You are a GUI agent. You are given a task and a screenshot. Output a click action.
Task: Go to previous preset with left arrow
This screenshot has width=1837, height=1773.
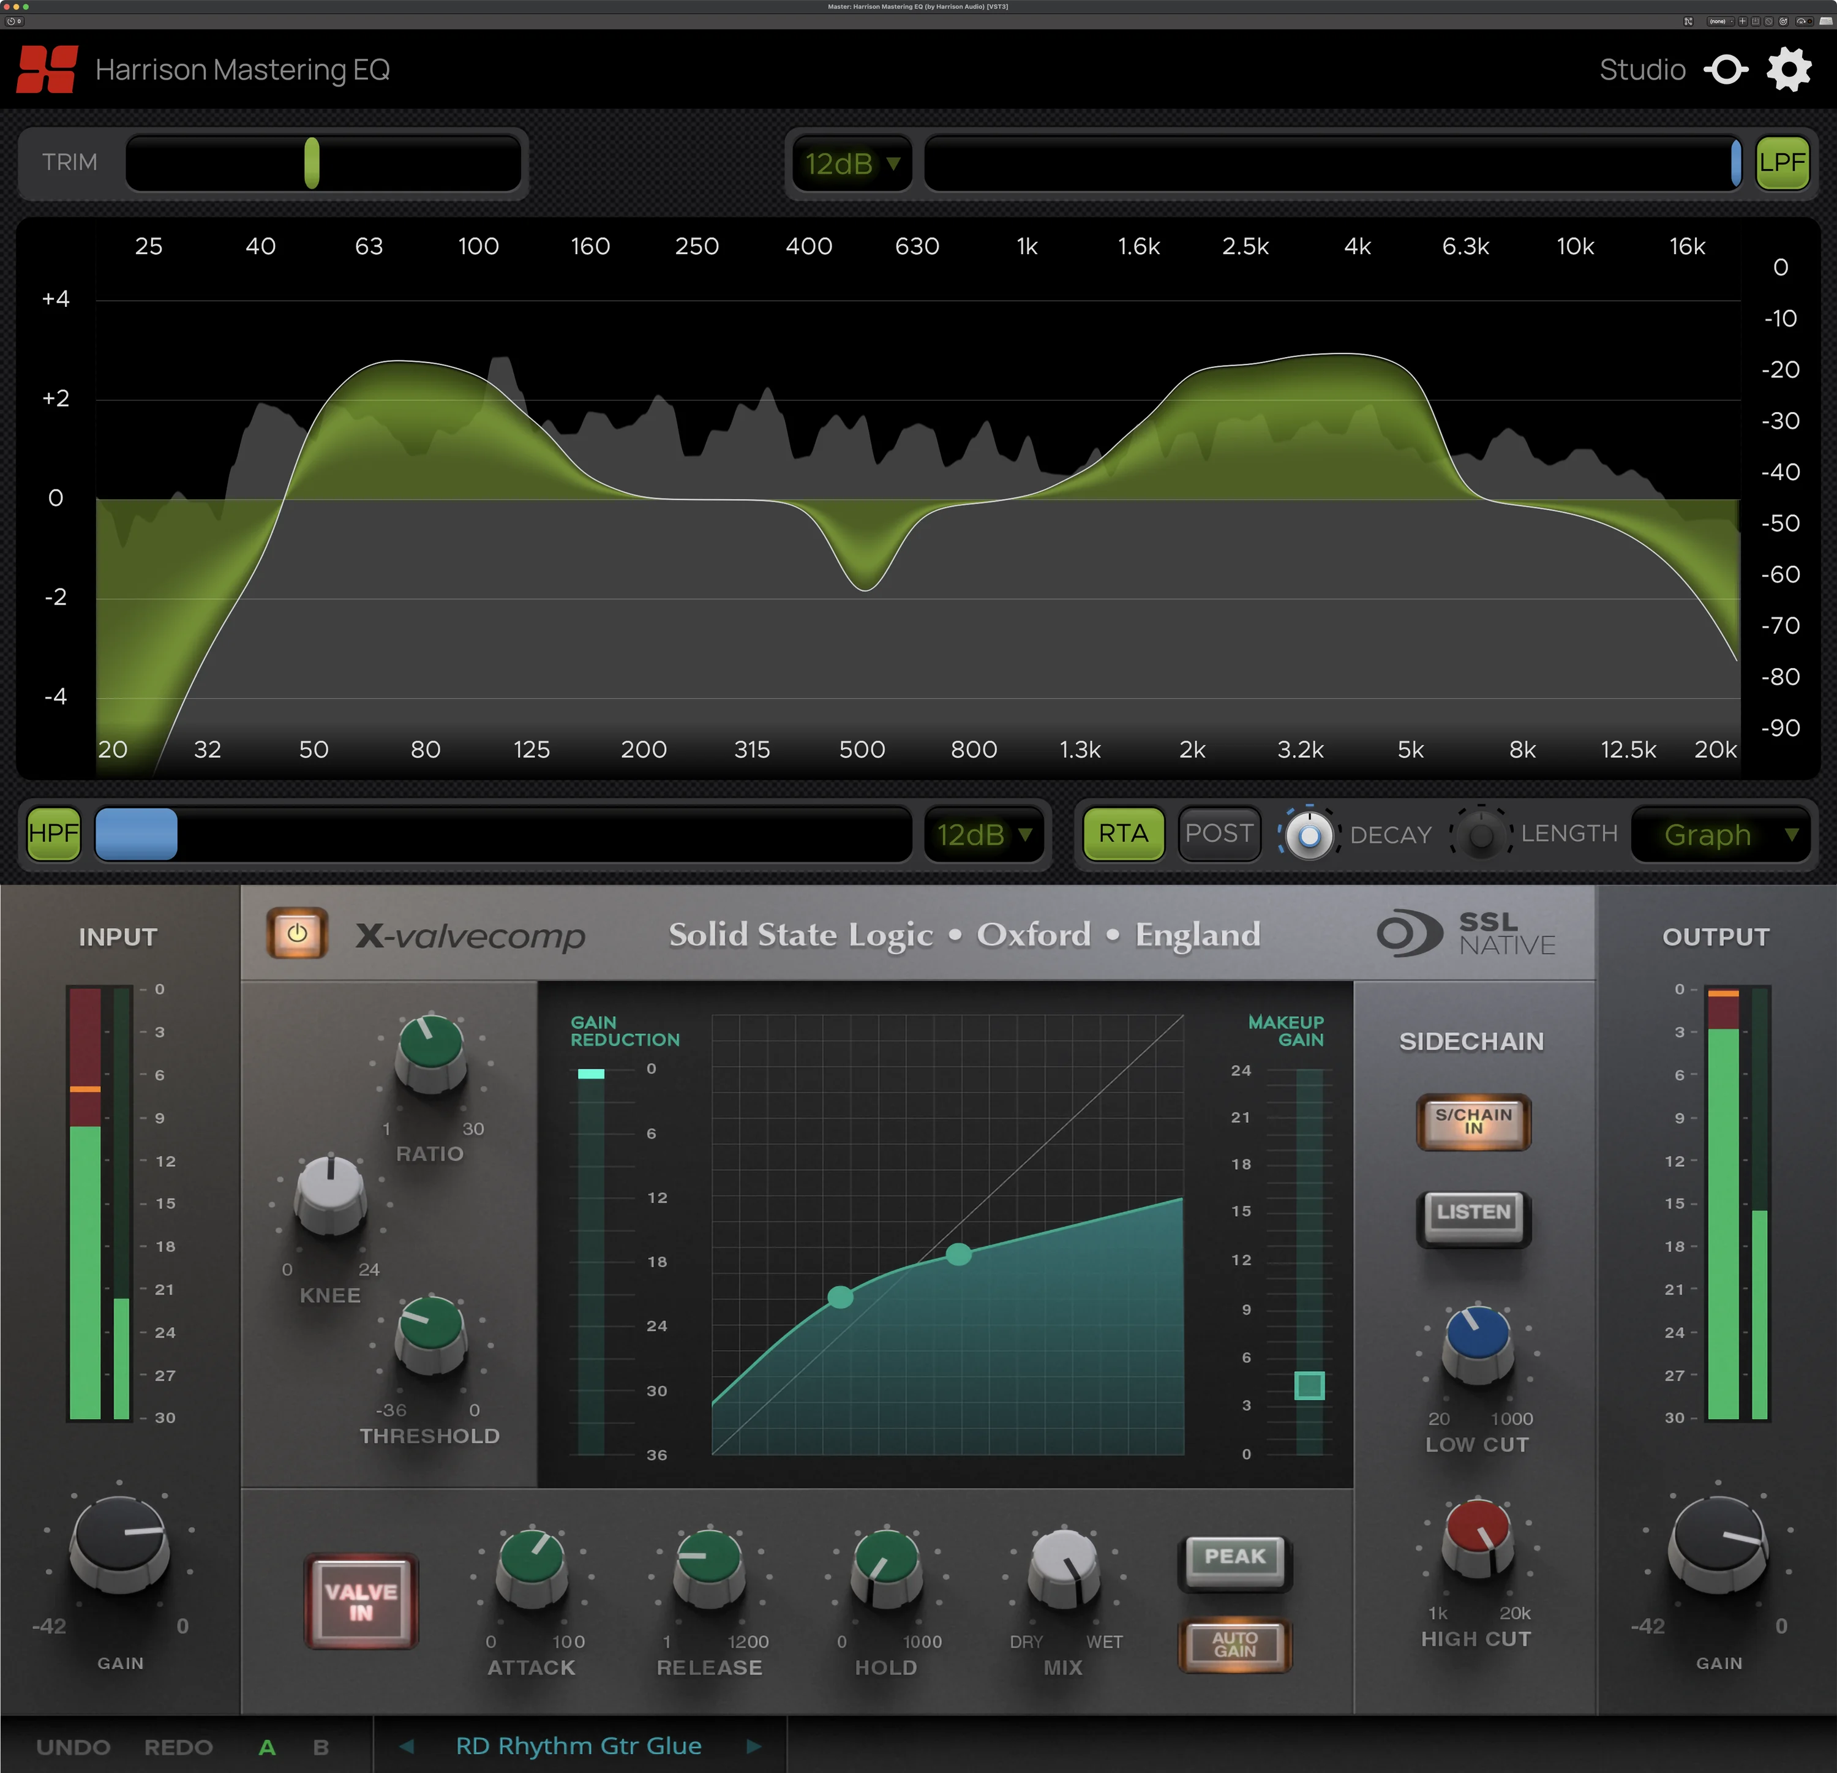point(406,1746)
